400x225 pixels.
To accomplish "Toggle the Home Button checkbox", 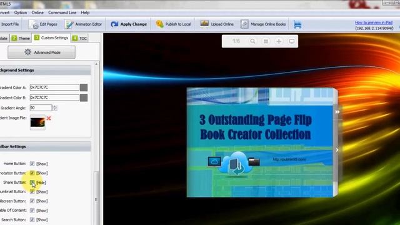I will [32, 164].
